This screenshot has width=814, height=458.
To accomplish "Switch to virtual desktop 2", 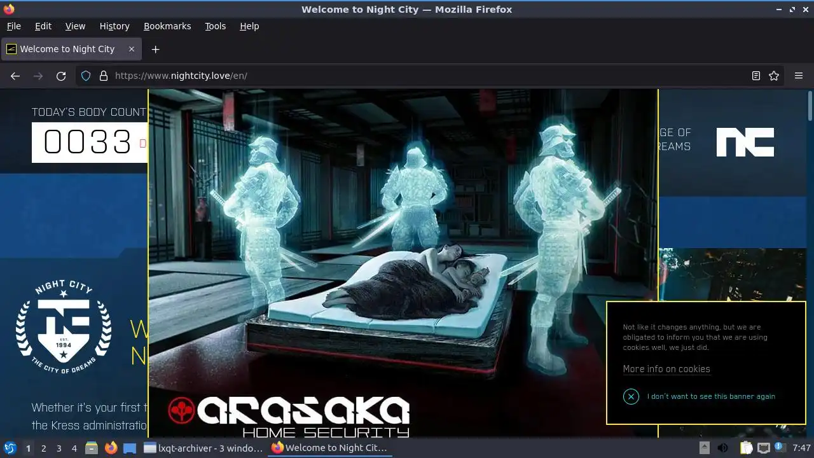I will coord(43,448).
